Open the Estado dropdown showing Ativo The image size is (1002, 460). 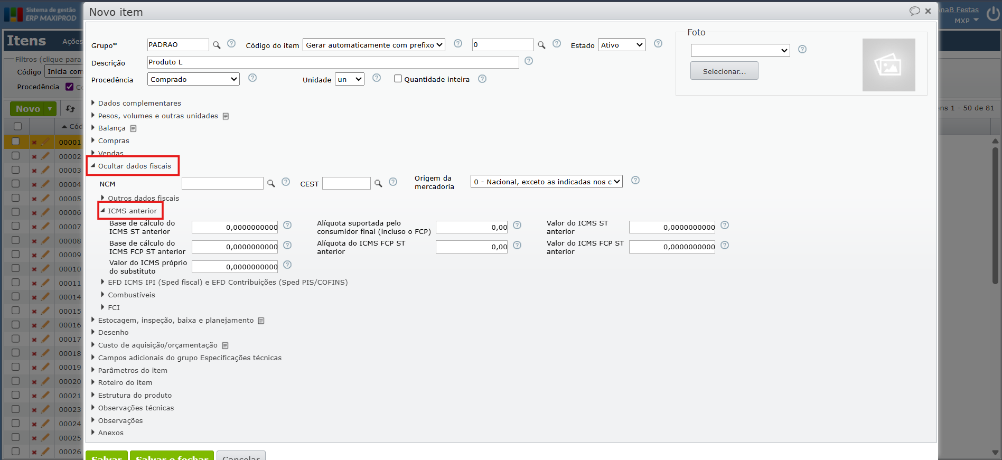tap(621, 45)
